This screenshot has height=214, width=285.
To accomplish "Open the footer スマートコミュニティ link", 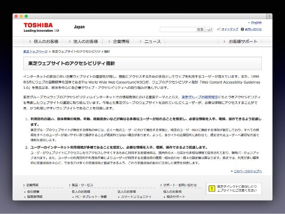I will click(x=136, y=197).
